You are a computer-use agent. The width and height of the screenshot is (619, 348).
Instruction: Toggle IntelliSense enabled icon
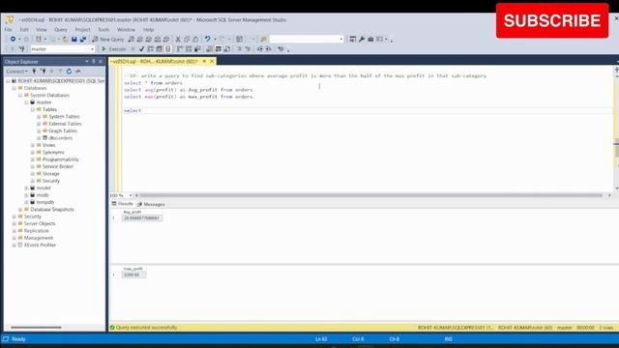pyautogui.click(x=167, y=49)
